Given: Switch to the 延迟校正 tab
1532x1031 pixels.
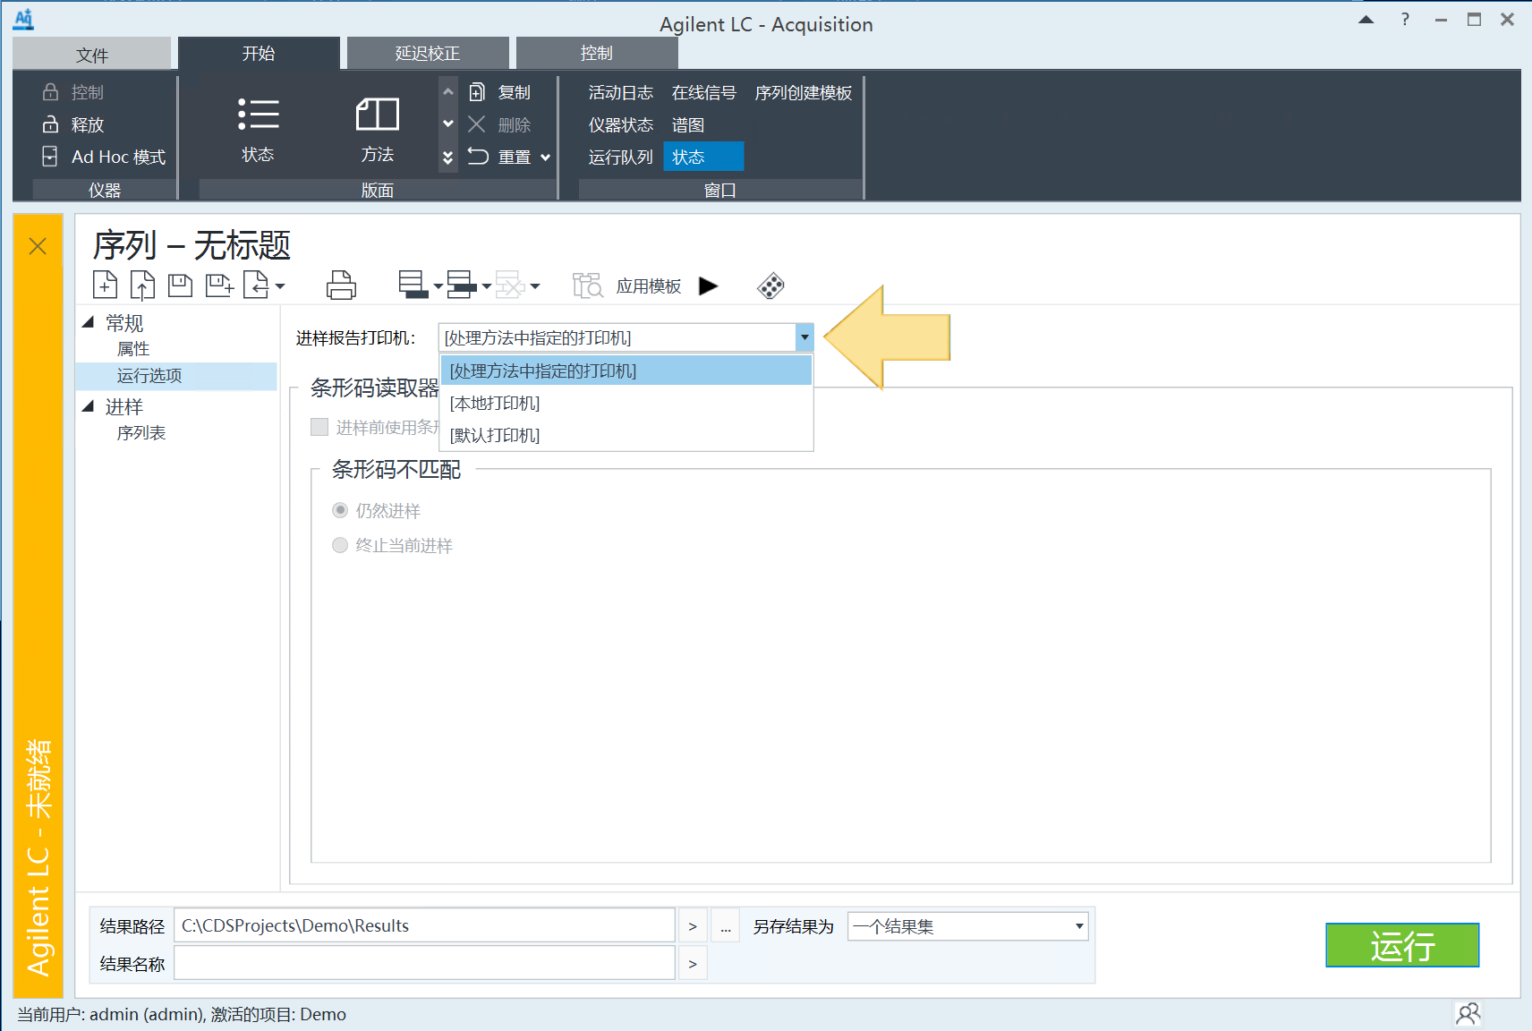Looking at the screenshot, I should [428, 53].
